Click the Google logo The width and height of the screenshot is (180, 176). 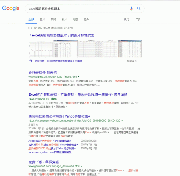pyautogui.click(x=11, y=9)
